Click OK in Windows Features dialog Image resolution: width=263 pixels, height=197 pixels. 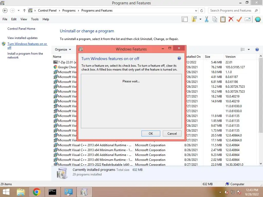coord(151,133)
